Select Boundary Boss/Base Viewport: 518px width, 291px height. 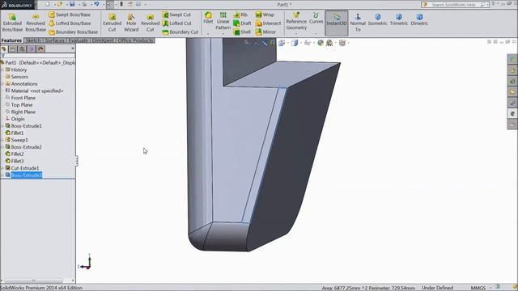point(74,32)
